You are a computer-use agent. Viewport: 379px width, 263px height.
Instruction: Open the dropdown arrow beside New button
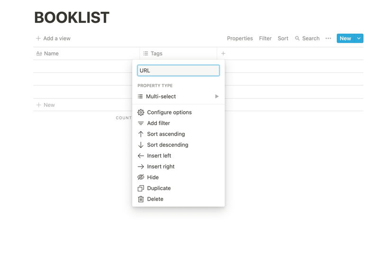pyautogui.click(x=359, y=38)
